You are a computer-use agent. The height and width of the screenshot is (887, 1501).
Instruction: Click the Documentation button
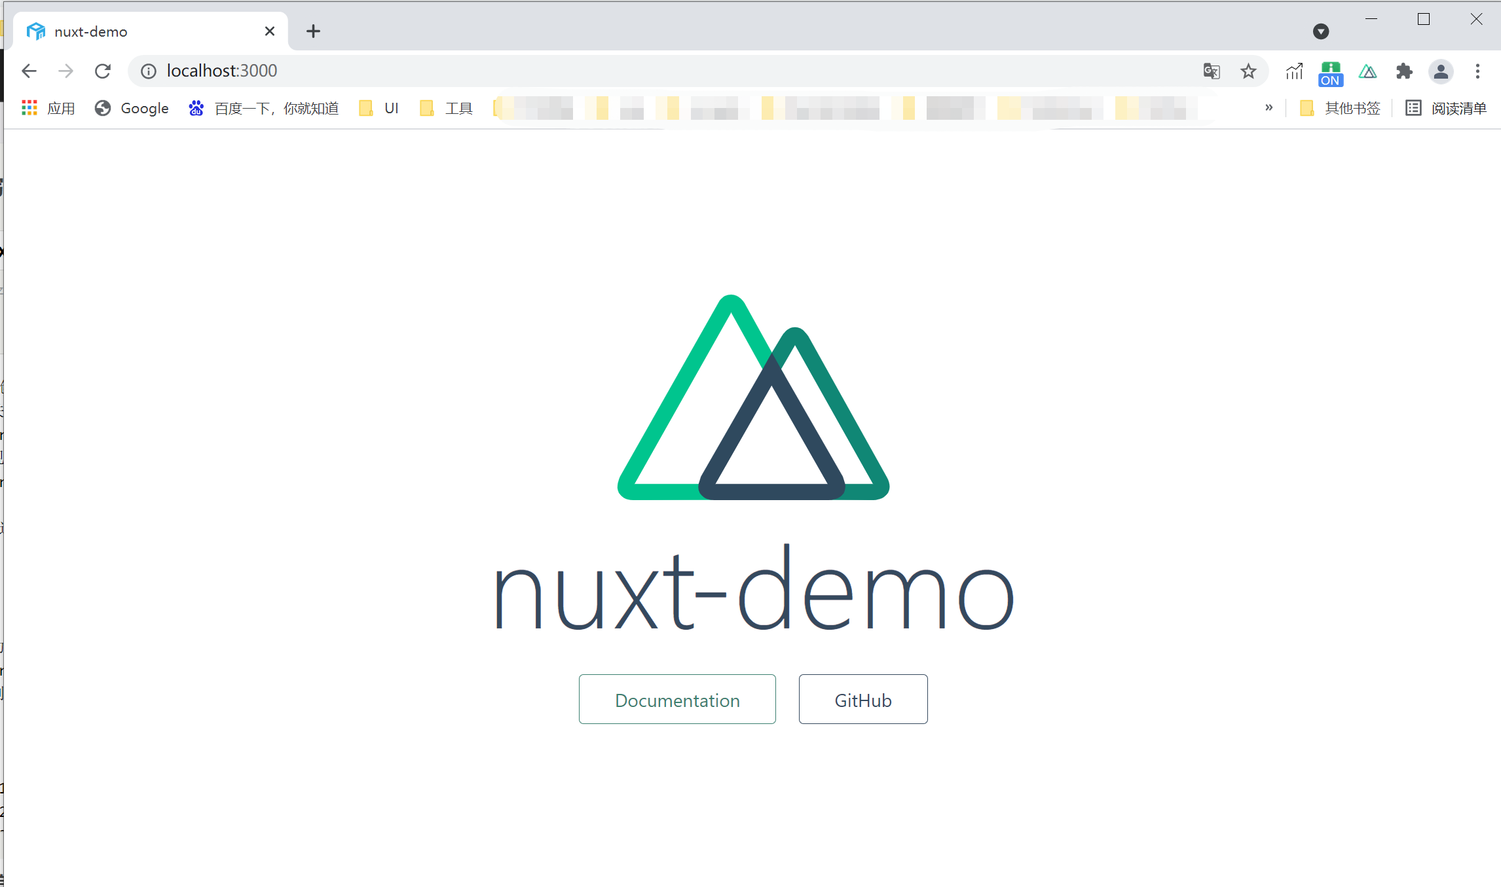pos(677,699)
